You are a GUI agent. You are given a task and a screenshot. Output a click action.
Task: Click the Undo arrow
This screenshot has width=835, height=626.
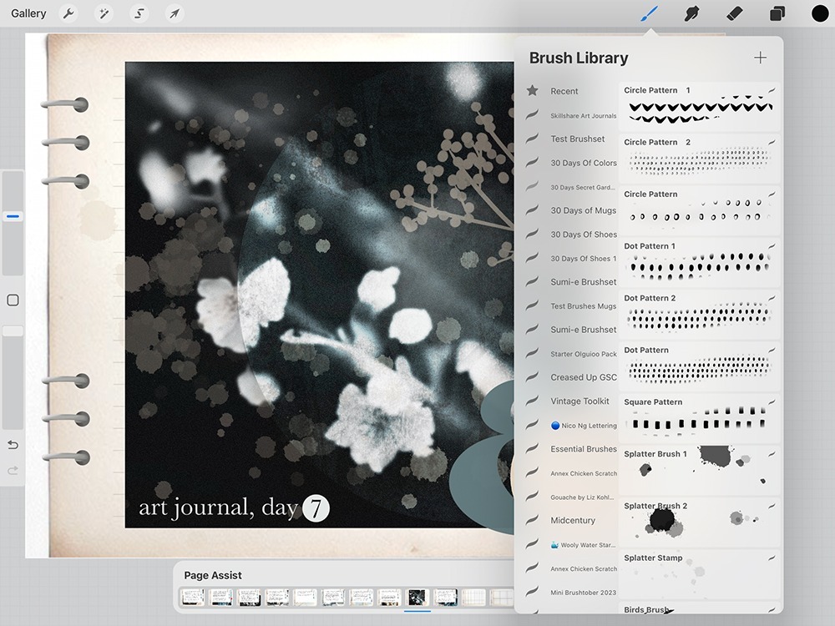pyautogui.click(x=13, y=445)
